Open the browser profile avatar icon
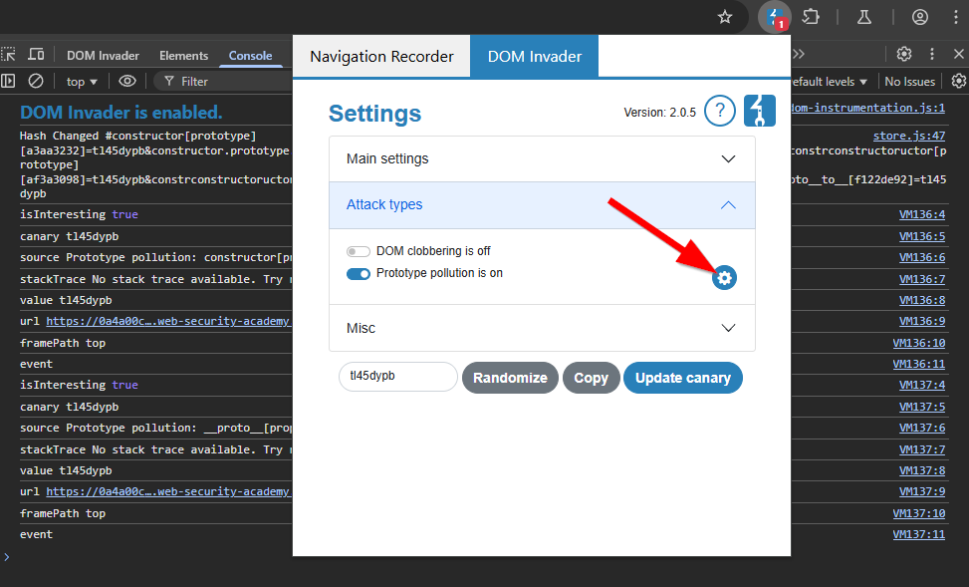Image resolution: width=969 pixels, height=587 pixels. pos(920,17)
